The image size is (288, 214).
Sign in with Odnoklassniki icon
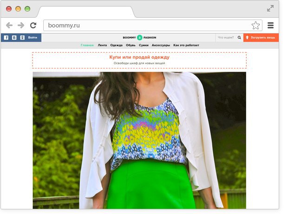(x=22, y=37)
